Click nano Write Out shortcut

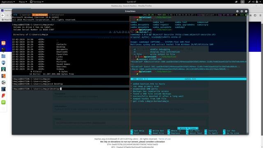point(156,131)
